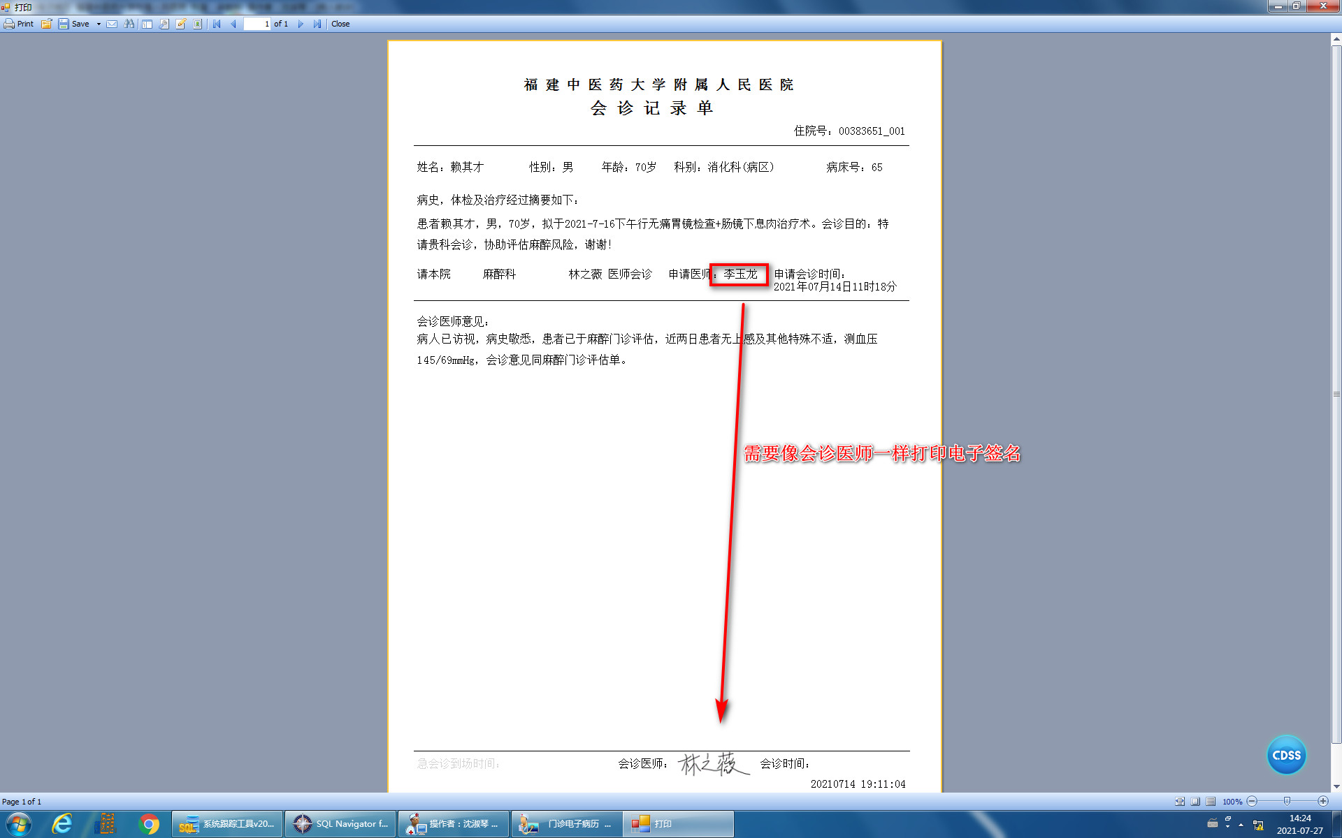Click the zoom slider handle
Screen dimensions: 1342x838
1287,802
